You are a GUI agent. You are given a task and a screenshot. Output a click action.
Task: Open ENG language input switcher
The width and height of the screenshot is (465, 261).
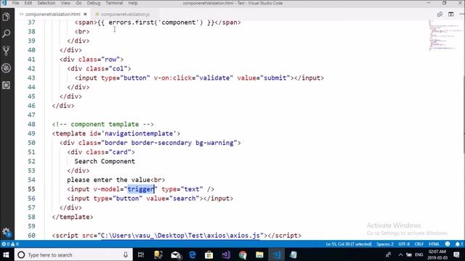click(419, 254)
